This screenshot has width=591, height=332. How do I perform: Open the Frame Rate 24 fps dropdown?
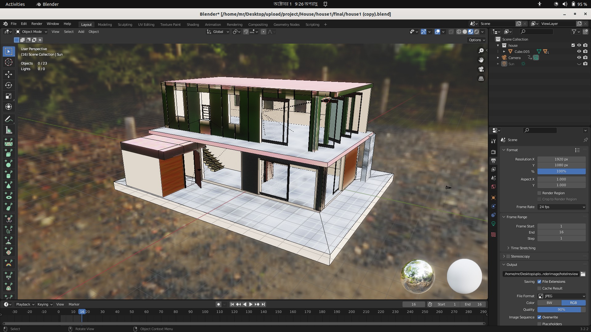(562, 207)
